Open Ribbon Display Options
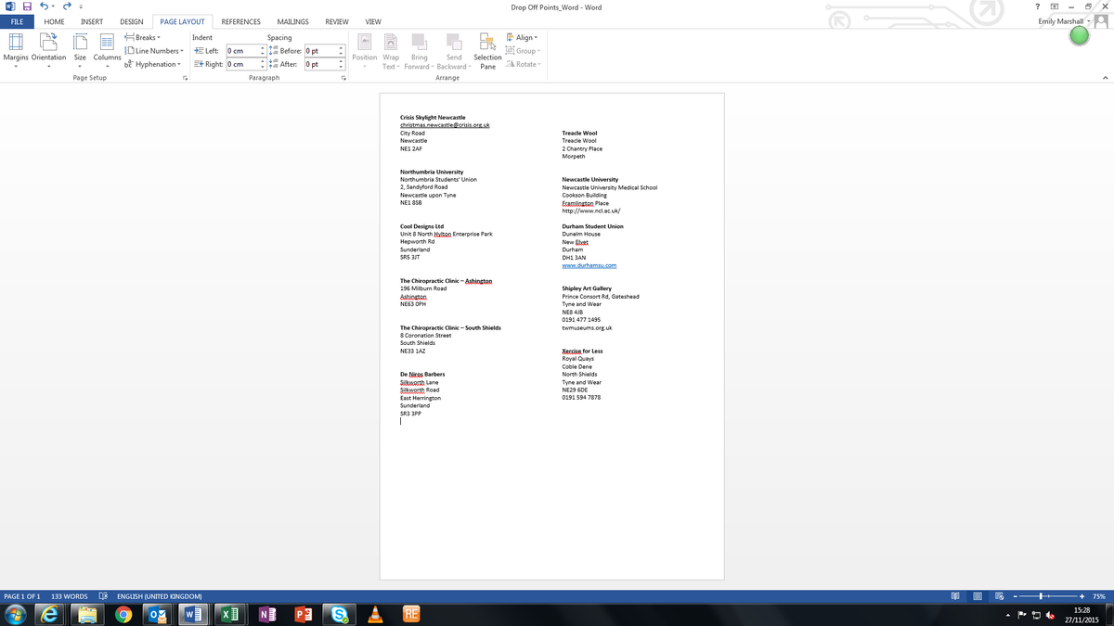The width and height of the screenshot is (1114, 626). point(1055,7)
